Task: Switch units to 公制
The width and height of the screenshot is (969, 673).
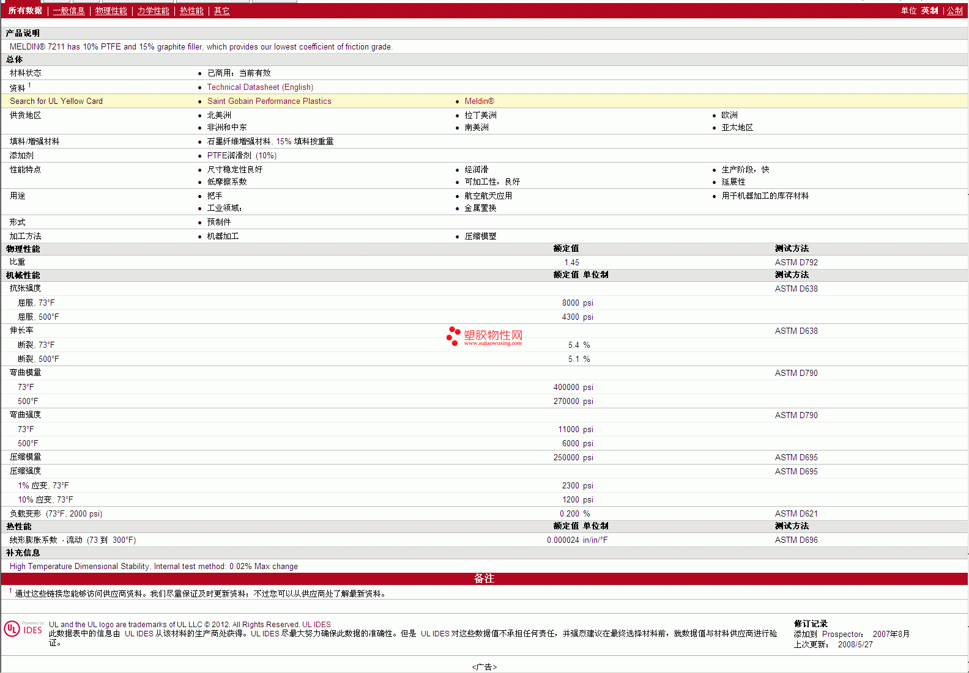Action: click(x=955, y=11)
